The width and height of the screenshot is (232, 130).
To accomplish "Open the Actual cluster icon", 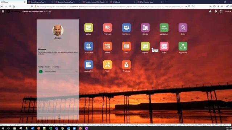I will click(88, 27).
